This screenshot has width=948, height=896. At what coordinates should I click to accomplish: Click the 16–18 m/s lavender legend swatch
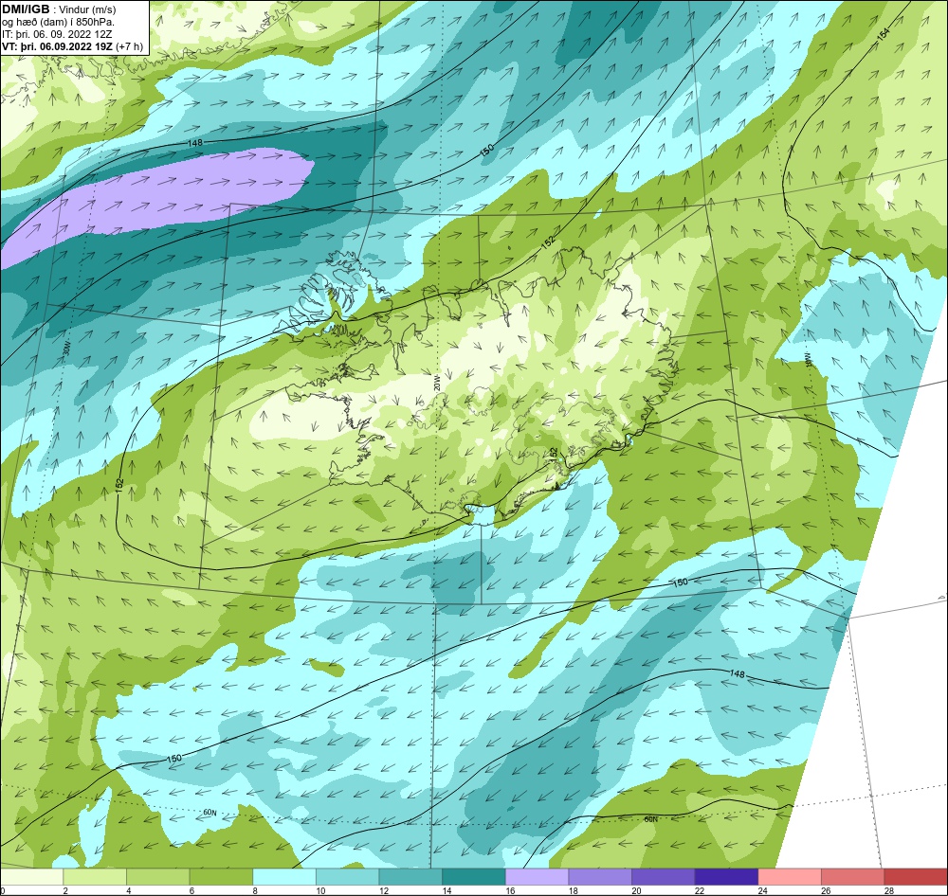click(537, 877)
